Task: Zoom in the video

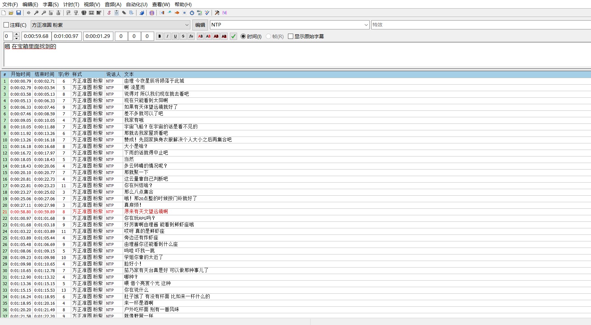Action: pyautogui.click(x=36, y=13)
